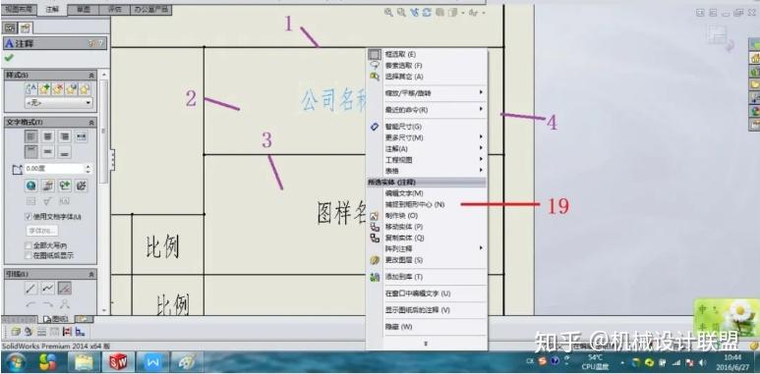Open the style dropdown showing <无>
760x374 pixels.
[58, 102]
